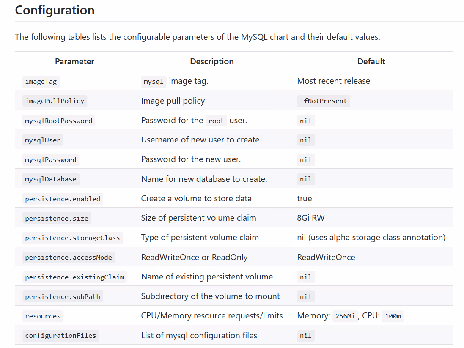Click the Parameter column header
Image resolution: width=464 pixels, height=348 pixels.
click(74, 61)
